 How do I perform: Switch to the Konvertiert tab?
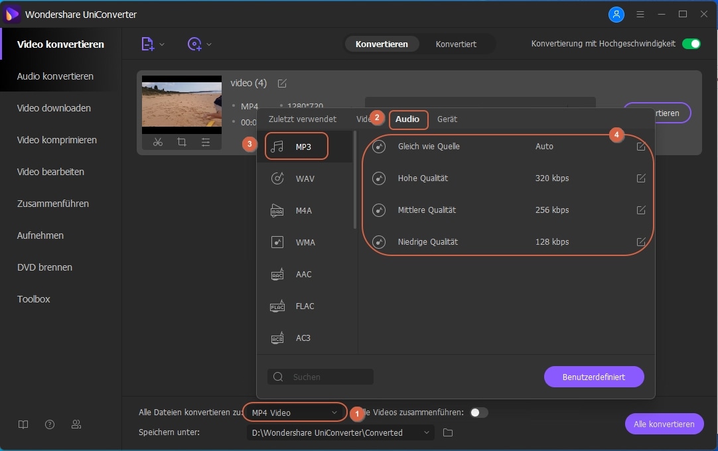pyautogui.click(x=456, y=44)
